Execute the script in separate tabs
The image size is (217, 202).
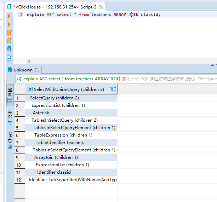click(9, 41)
